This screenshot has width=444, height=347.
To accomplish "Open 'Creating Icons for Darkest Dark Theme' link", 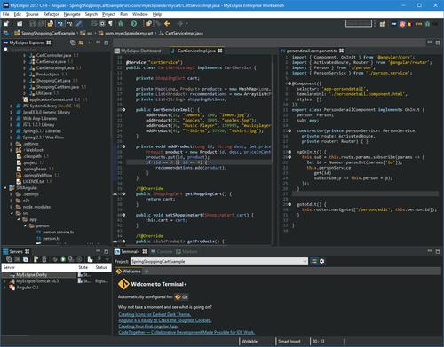I will pyautogui.click(x=155, y=314).
